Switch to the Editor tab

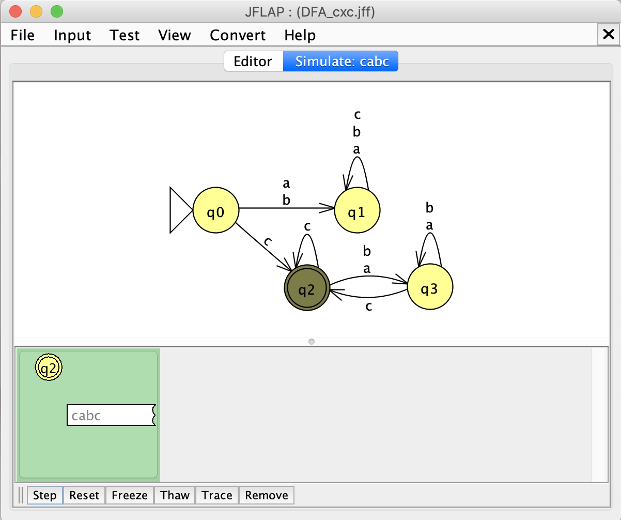253,62
